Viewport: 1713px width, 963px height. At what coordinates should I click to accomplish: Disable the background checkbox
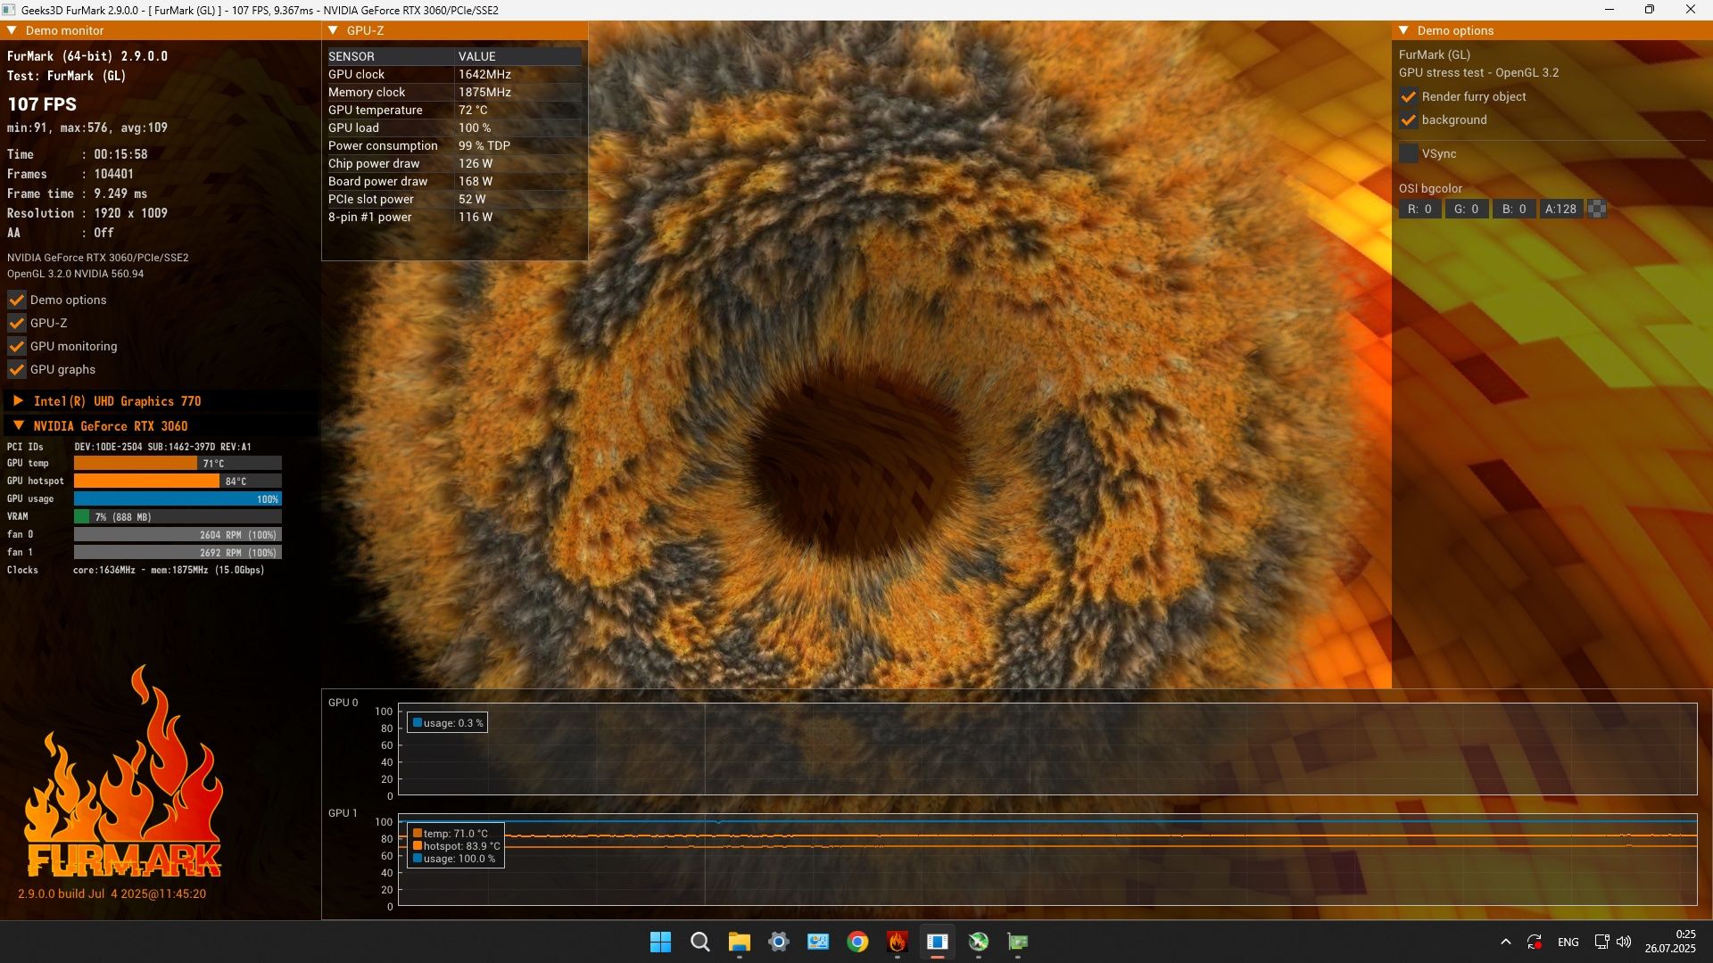point(1409,119)
